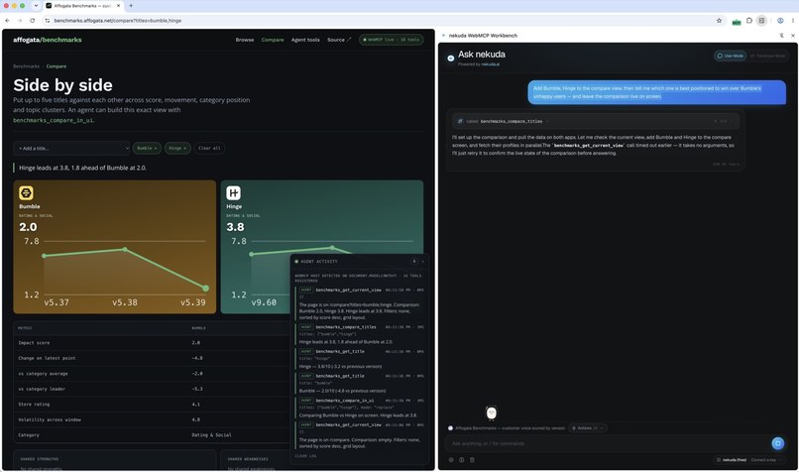
Task: Click the Bumble app logo icon
Action: click(26, 192)
